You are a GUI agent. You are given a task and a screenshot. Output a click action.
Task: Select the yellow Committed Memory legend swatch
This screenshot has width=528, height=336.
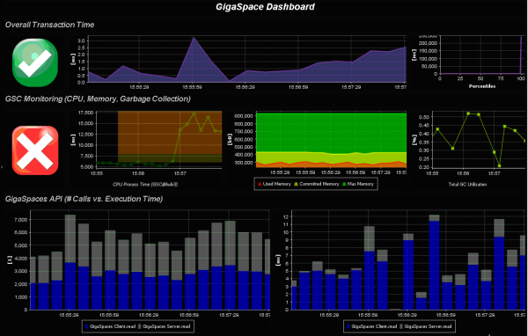[297, 184]
